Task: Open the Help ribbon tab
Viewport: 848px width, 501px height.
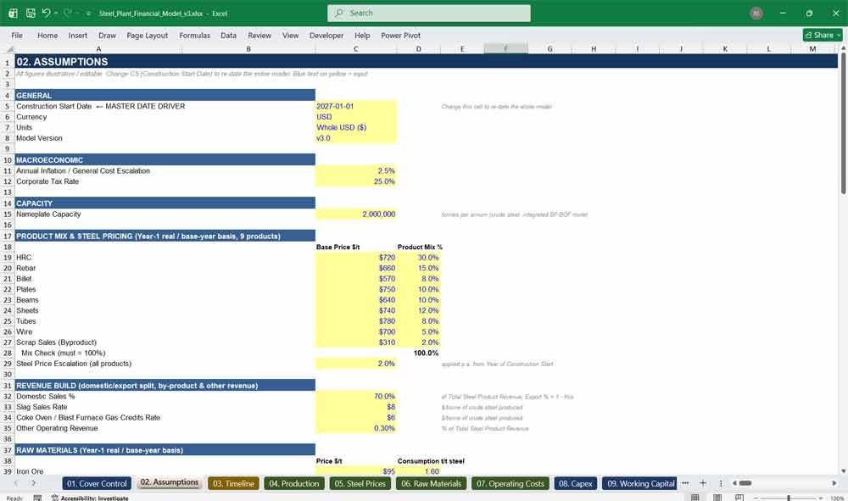Action: (x=362, y=35)
